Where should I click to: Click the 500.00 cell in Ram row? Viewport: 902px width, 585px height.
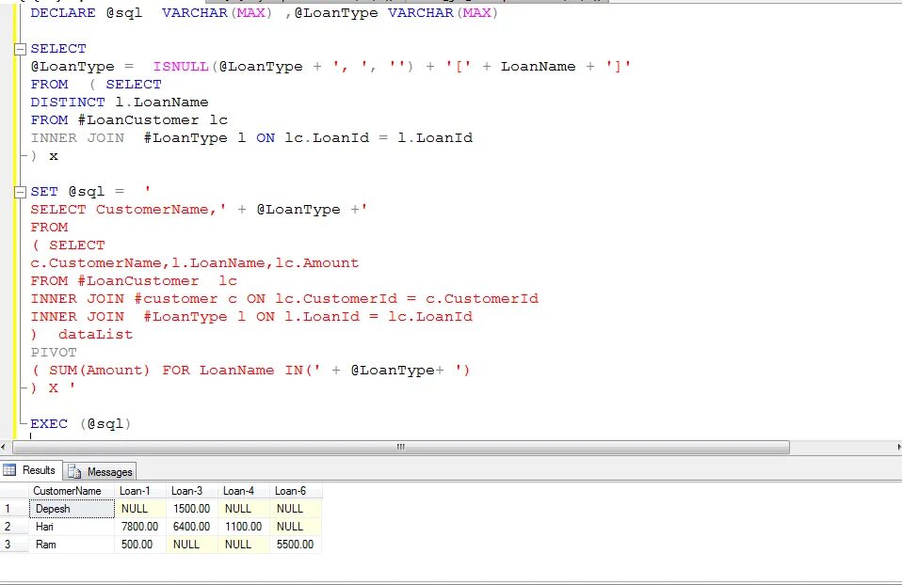click(140, 545)
